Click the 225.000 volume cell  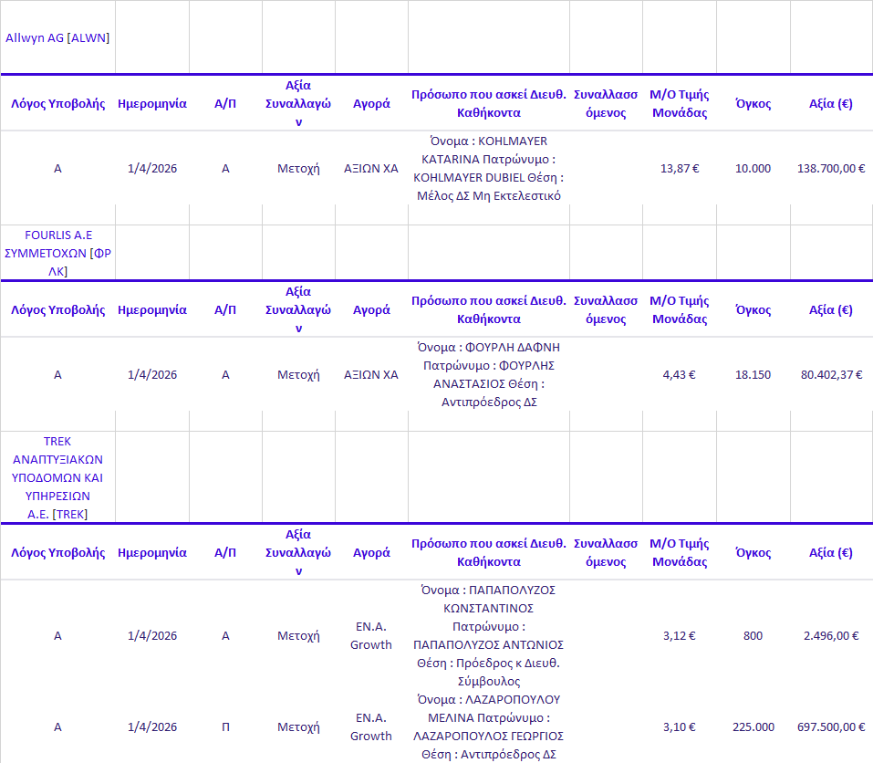coord(753,726)
